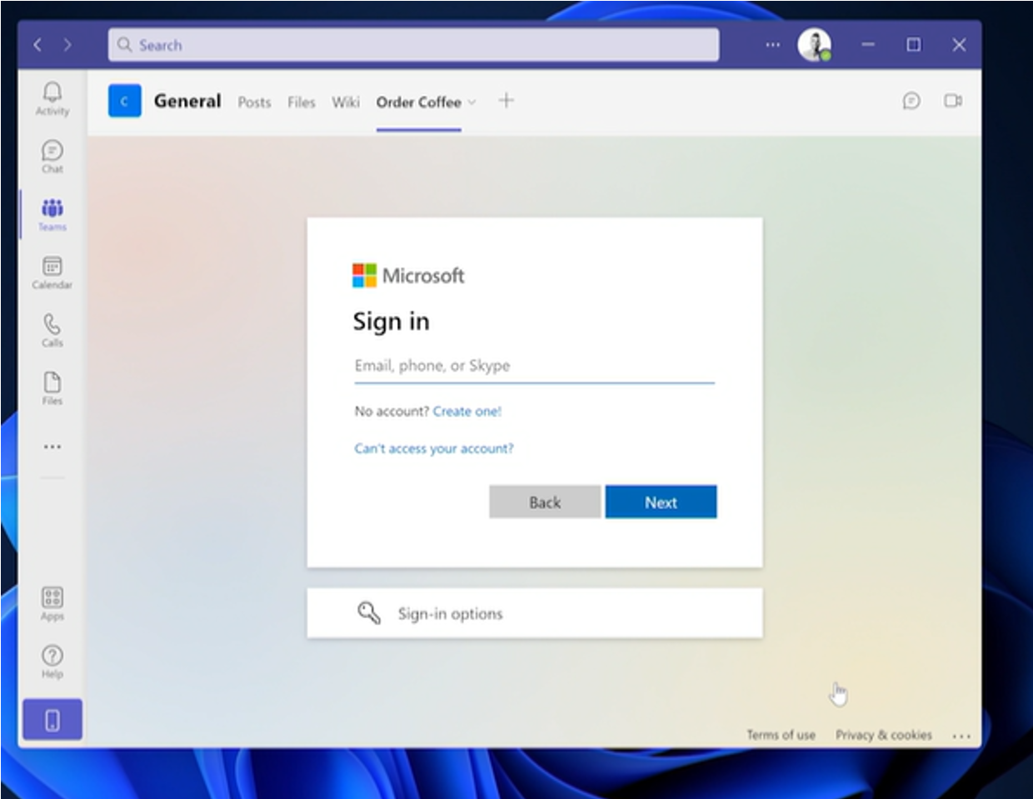Image resolution: width=1033 pixels, height=799 pixels.
Task: Open Privacy & cookies link
Action: tap(884, 735)
